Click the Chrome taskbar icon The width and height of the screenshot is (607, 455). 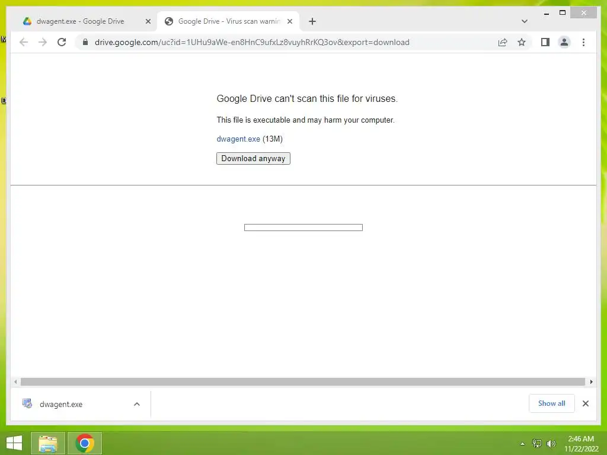[x=85, y=443]
